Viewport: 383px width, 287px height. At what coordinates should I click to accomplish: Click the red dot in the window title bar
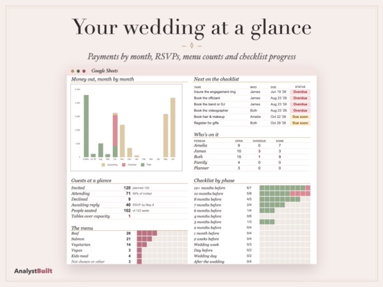(84, 71)
